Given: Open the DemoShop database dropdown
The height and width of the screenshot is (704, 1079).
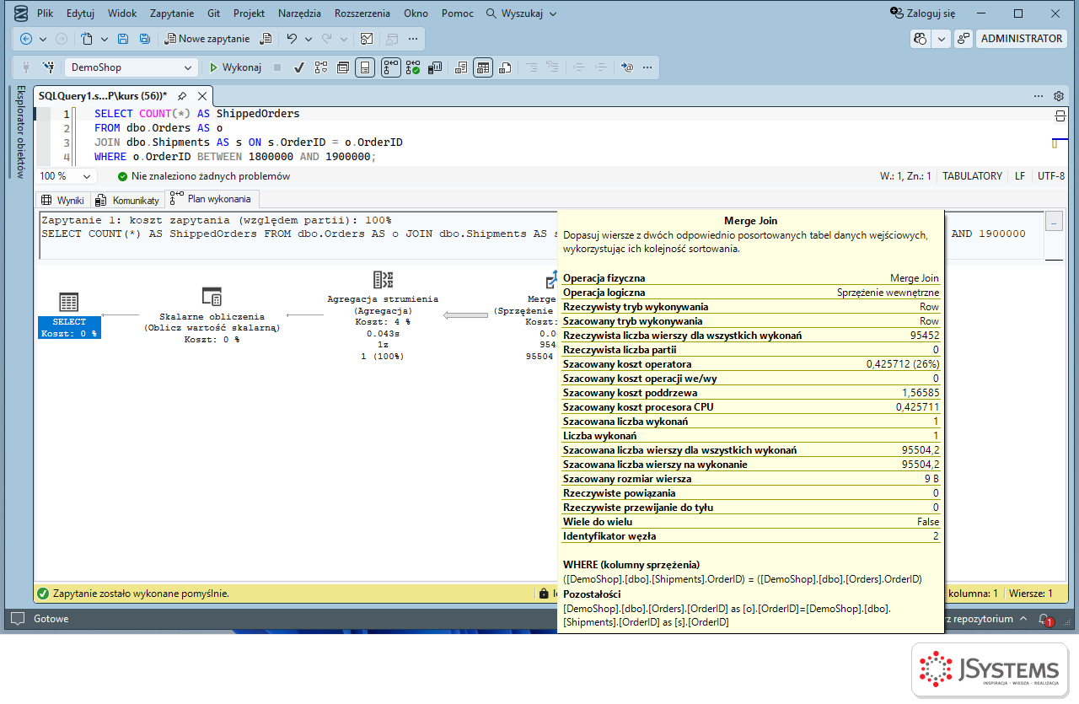Looking at the screenshot, I should 131,67.
